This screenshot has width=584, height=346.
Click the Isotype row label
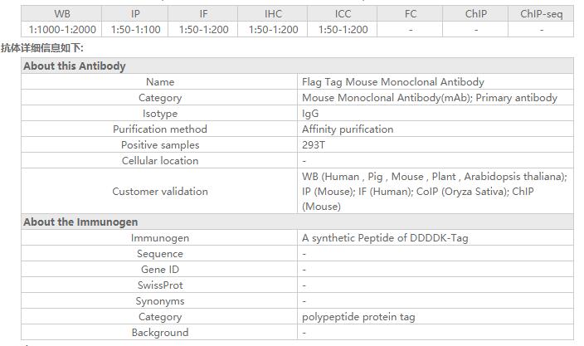[160, 114]
